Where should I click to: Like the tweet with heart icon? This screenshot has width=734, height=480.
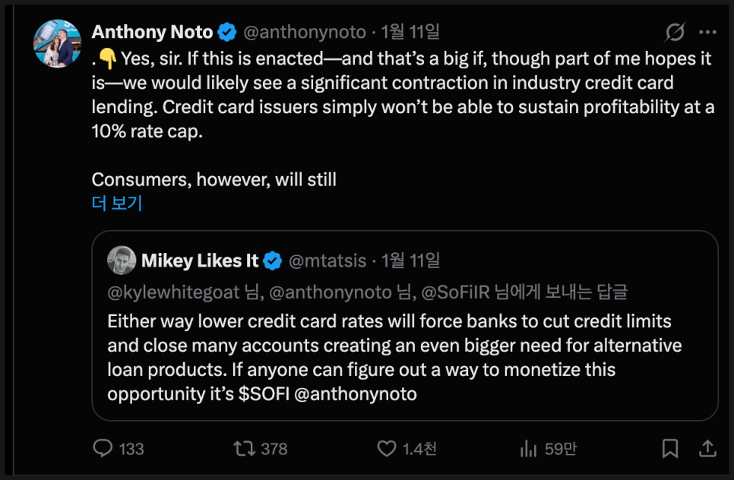pyautogui.click(x=388, y=449)
